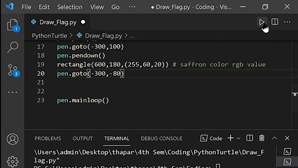
Task: Click the editor vertical scrollbar marker
Action: [x=295, y=94]
